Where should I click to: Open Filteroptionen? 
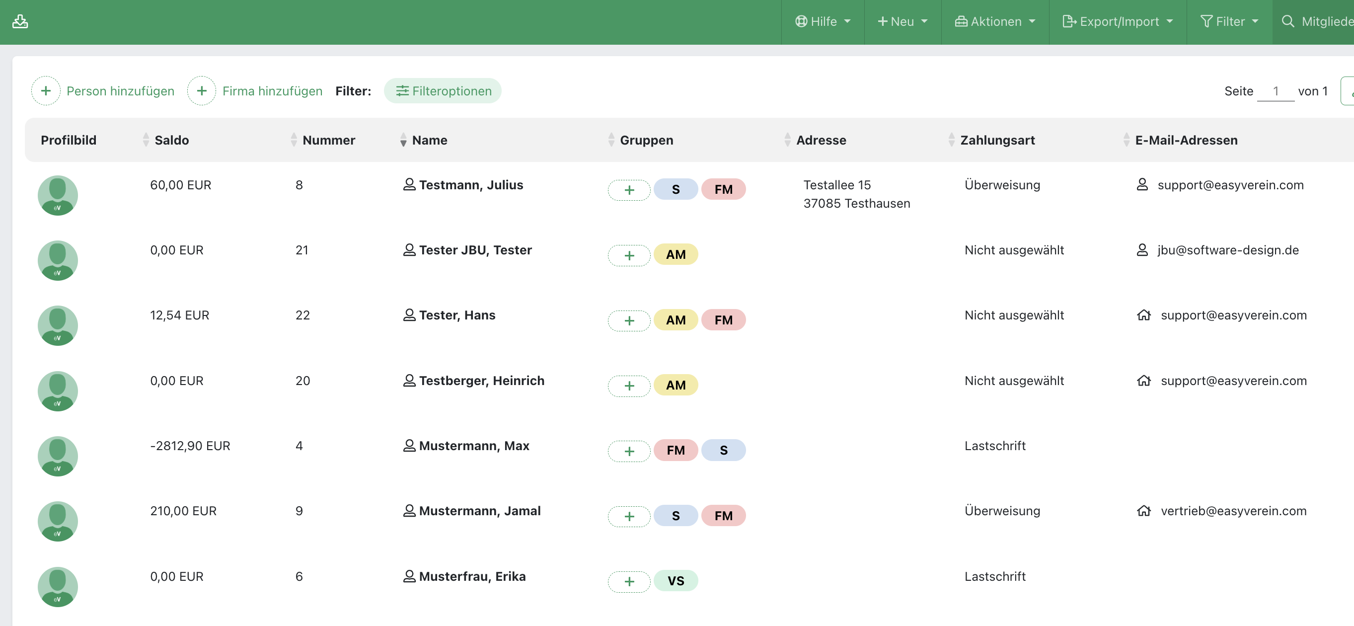click(443, 91)
